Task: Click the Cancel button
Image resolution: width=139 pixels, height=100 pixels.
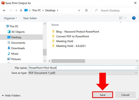Action: click(x=125, y=95)
